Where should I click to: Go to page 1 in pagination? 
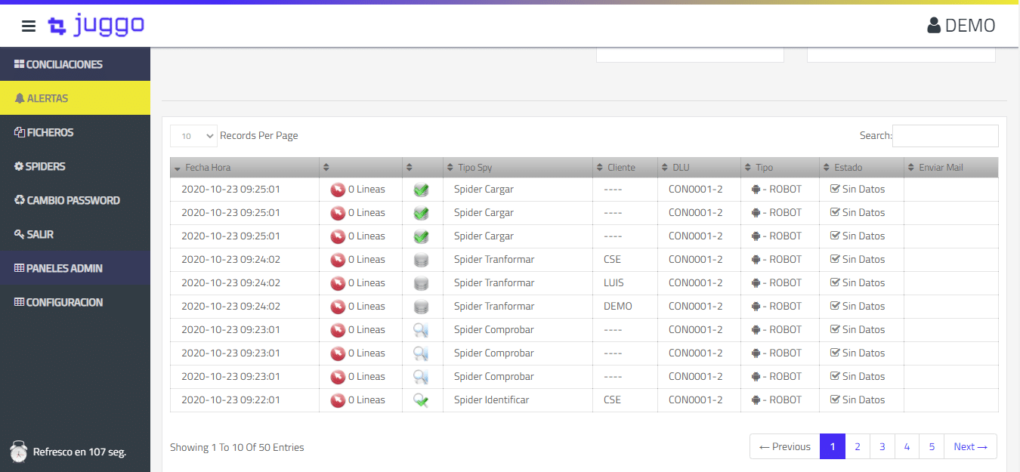[x=833, y=446]
